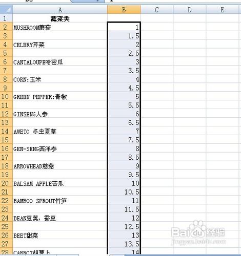
Task: Select column D header
Action: coord(190,10)
